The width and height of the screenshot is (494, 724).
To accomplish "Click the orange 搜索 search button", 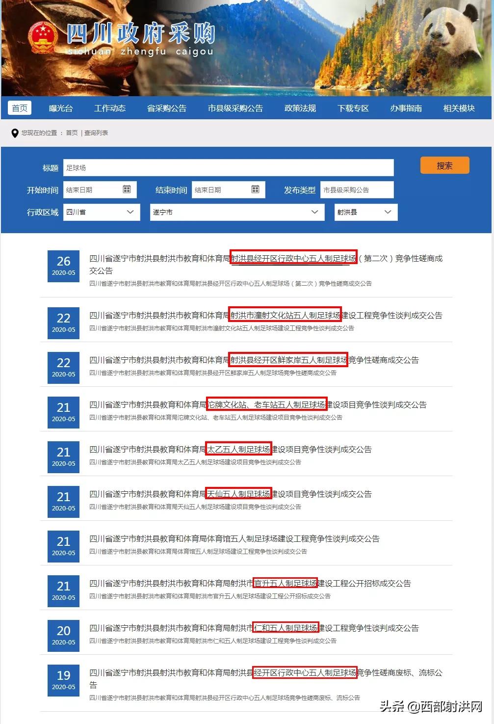I will point(444,165).
